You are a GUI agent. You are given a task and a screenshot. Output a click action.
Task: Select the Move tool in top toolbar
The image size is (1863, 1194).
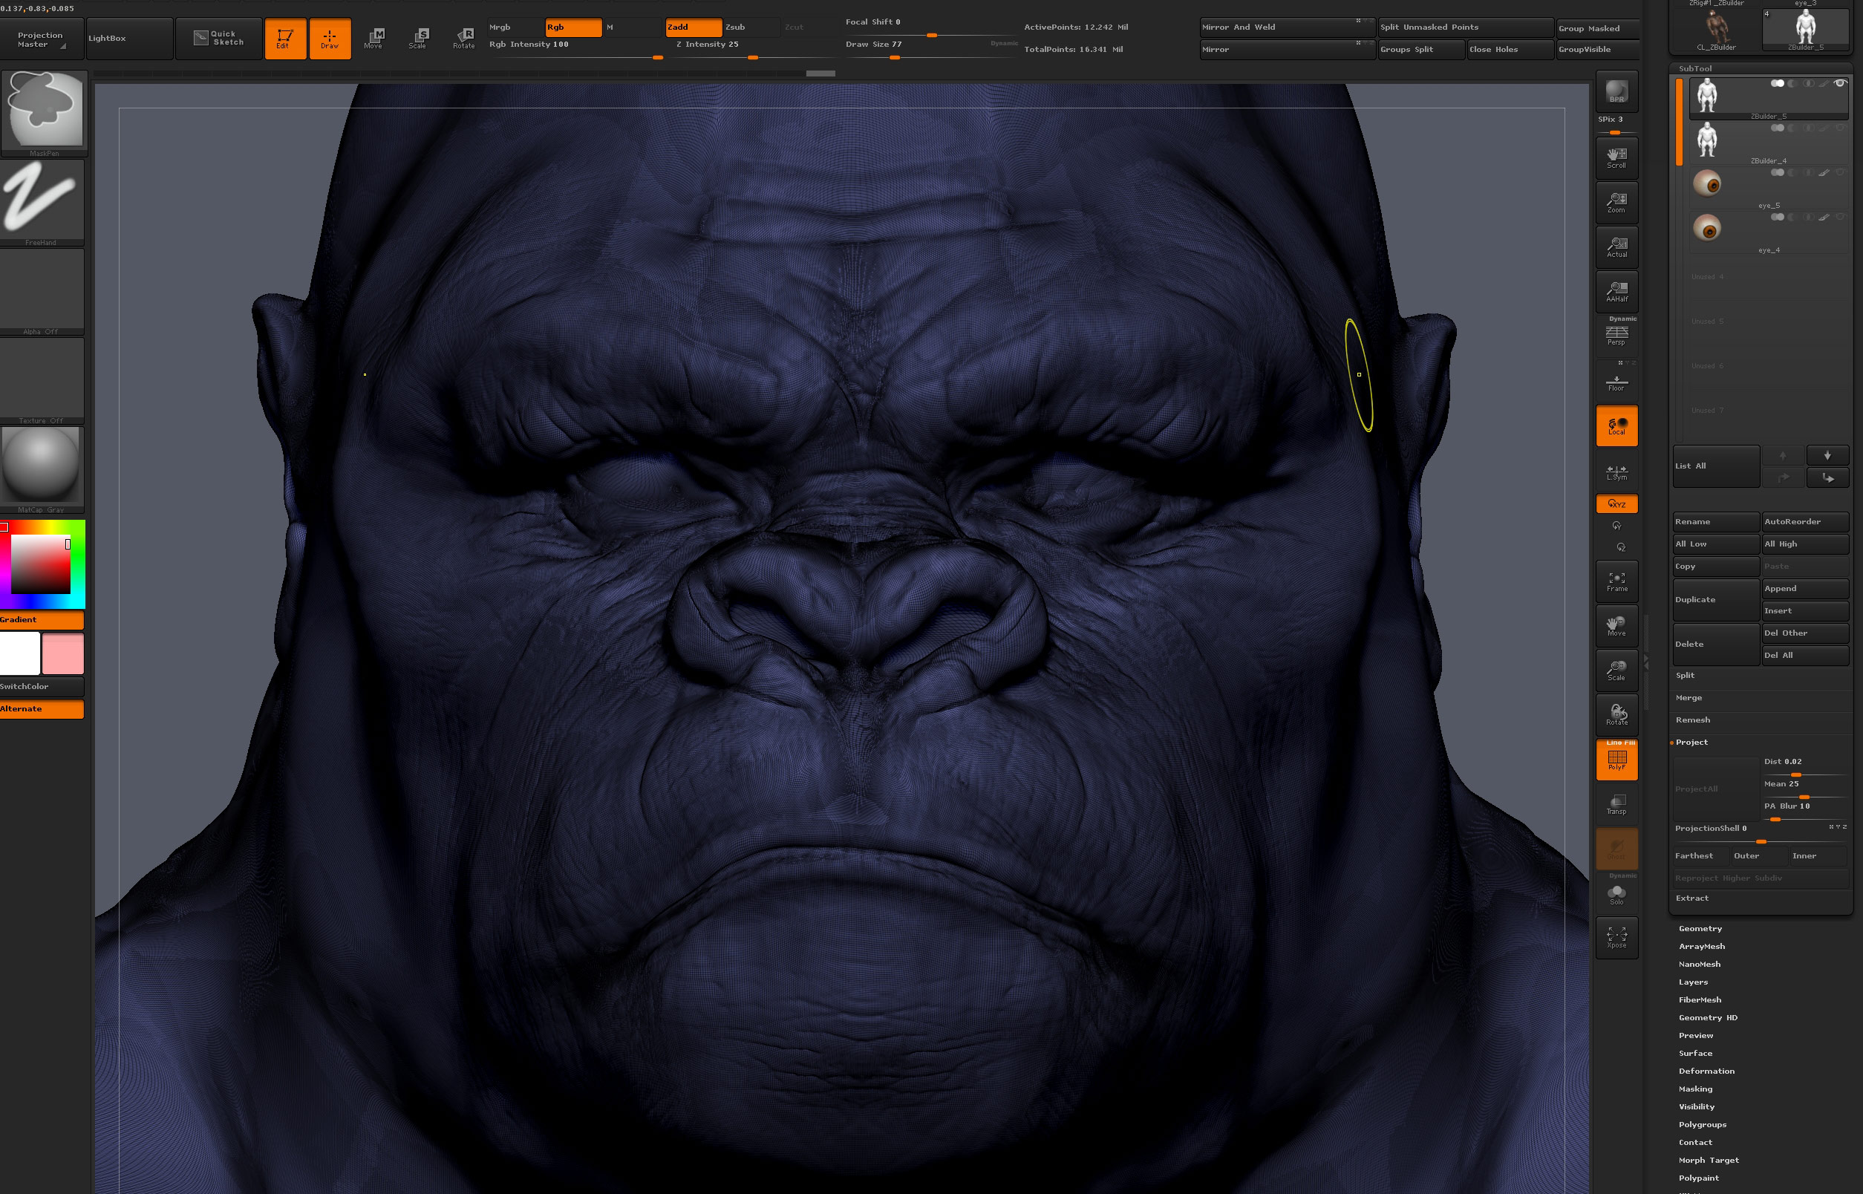(x=373, y=38)
